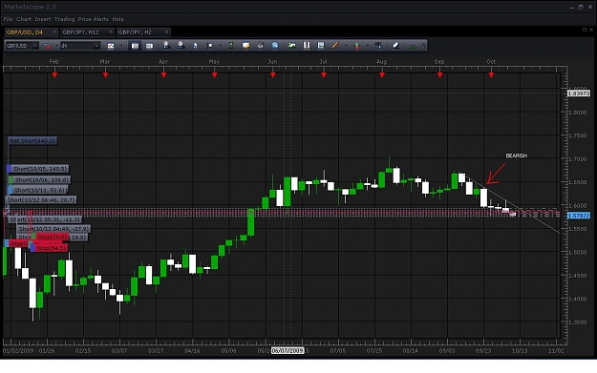Expand the chart type options arrow
The width and height of the screenshot is (597, 373).
tap(121, 46)
